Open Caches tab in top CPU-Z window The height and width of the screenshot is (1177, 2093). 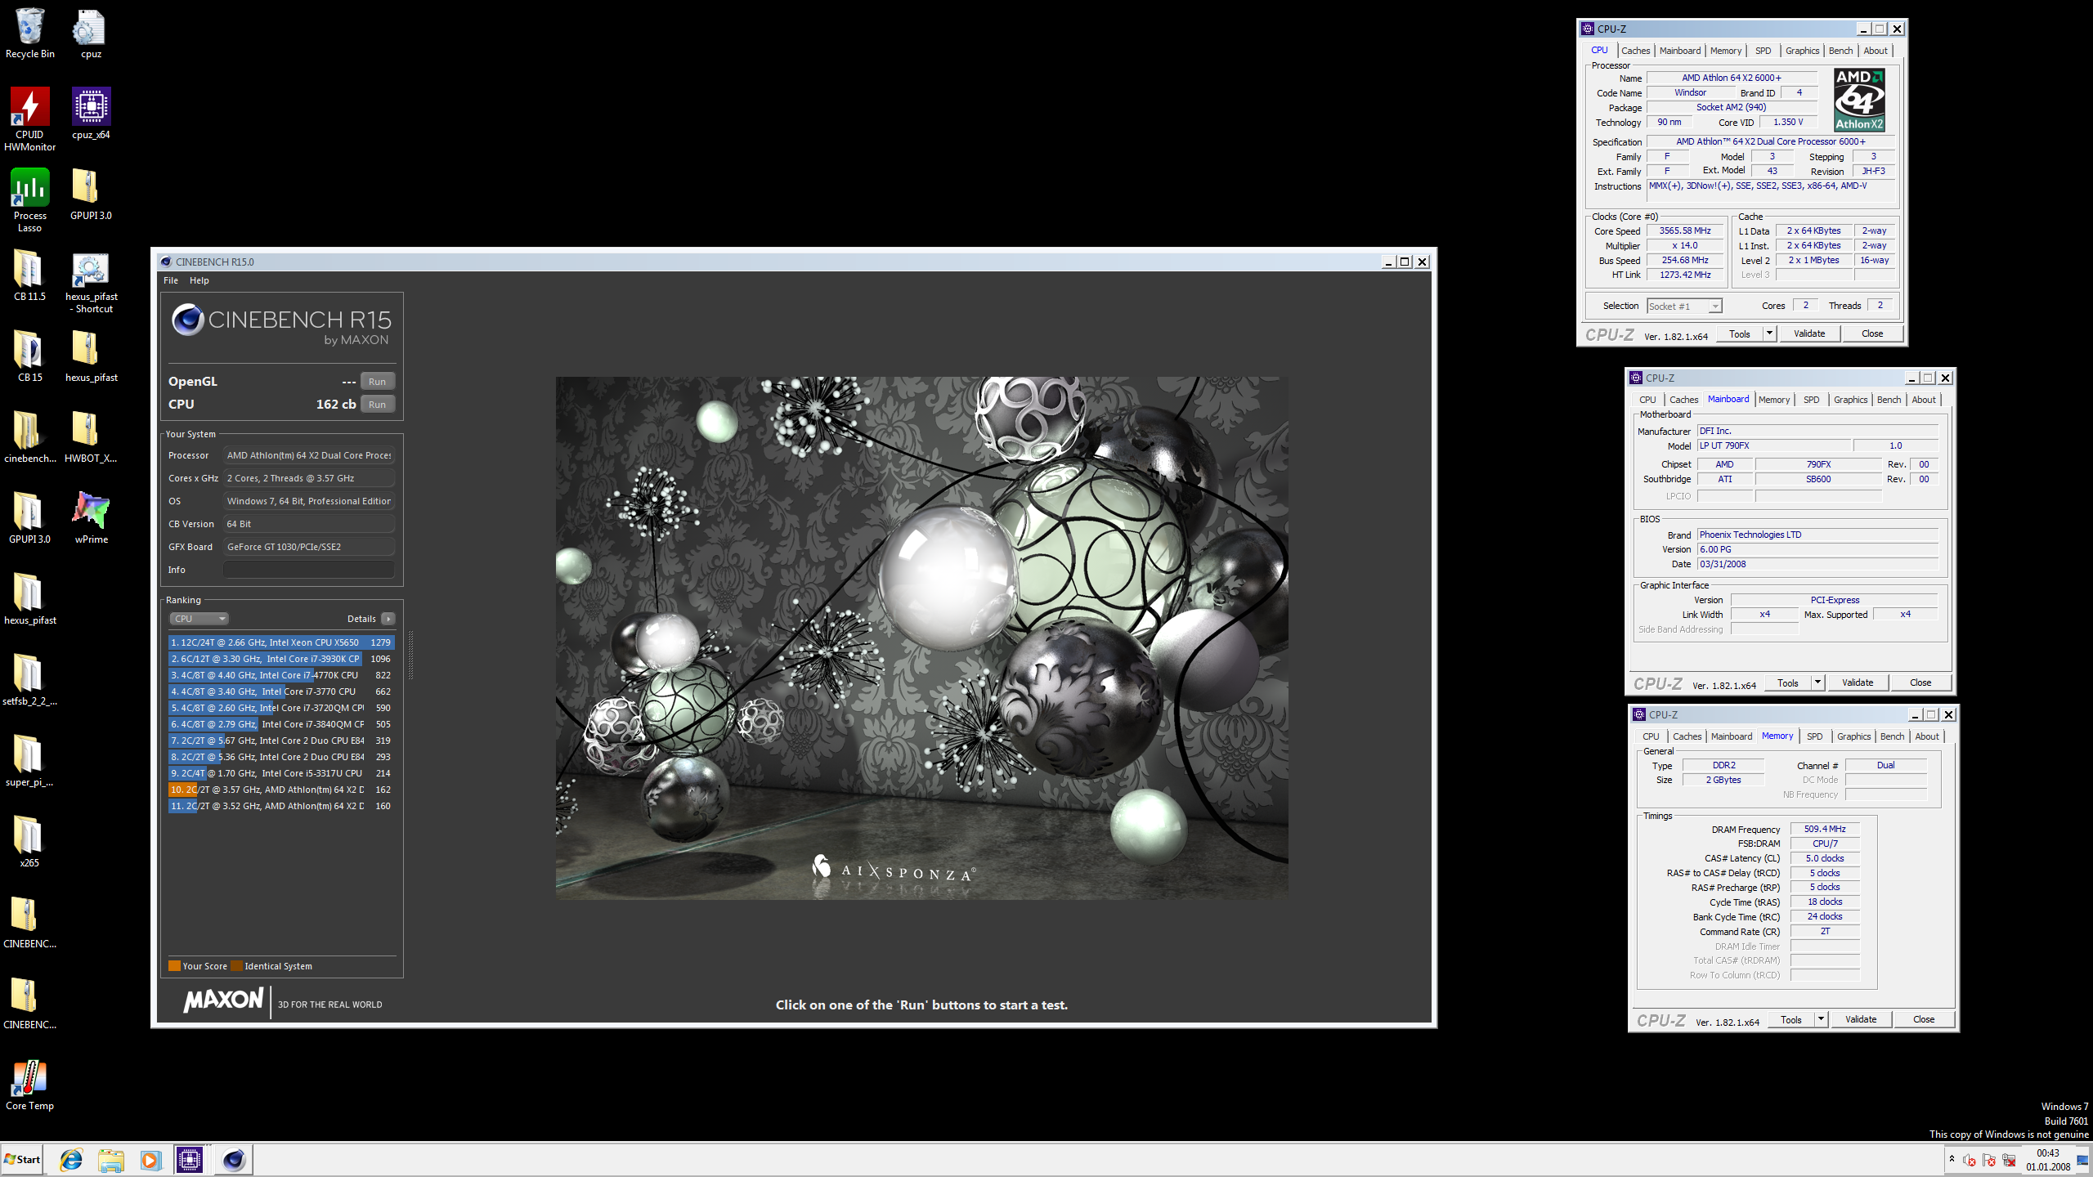[x=1635, y=51]
